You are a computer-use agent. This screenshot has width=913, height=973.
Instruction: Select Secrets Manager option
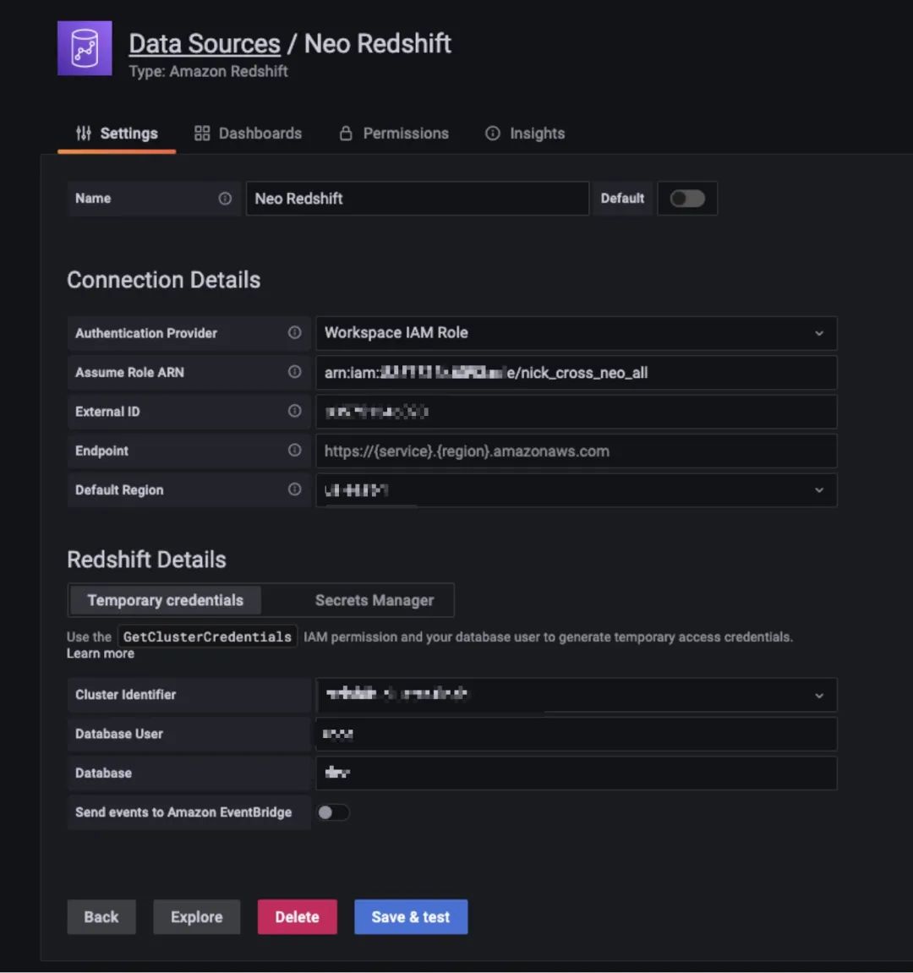pyautogui.click(x=374, y=600)
